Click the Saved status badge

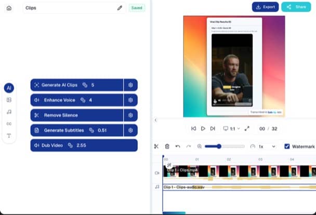[137, 8]
